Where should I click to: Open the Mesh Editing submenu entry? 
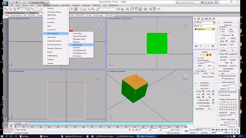[x=56, y=15]
